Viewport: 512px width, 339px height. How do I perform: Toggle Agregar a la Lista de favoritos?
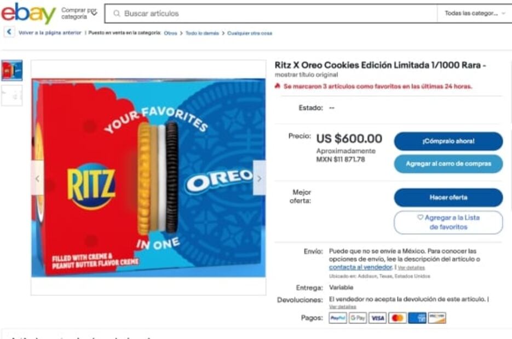tap(448, 222)
